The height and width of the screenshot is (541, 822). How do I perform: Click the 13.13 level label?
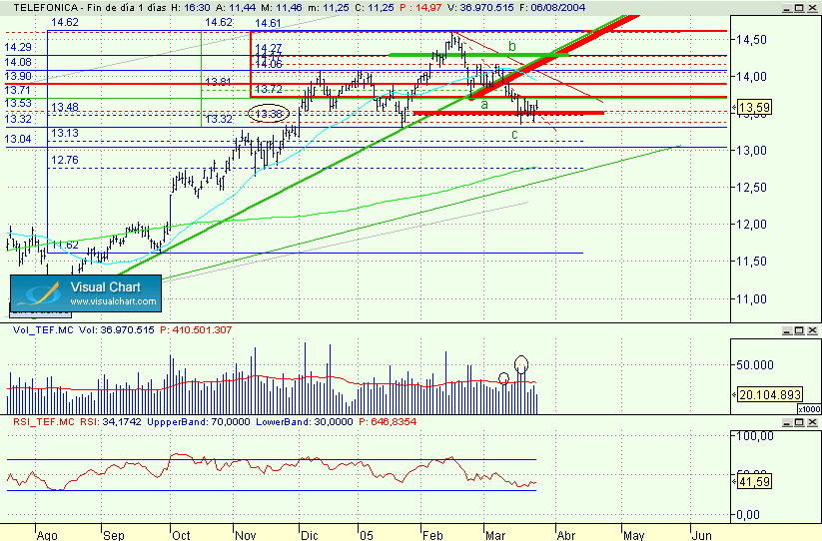tap(65, 133)
